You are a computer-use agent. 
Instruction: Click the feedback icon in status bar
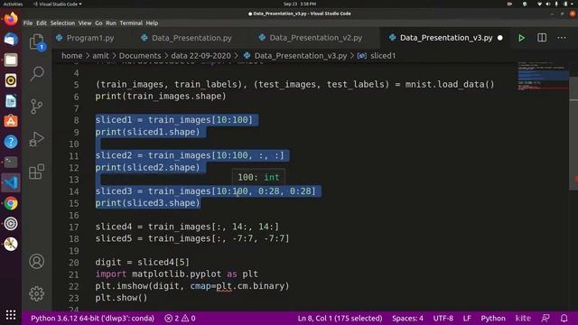[545, 319]
